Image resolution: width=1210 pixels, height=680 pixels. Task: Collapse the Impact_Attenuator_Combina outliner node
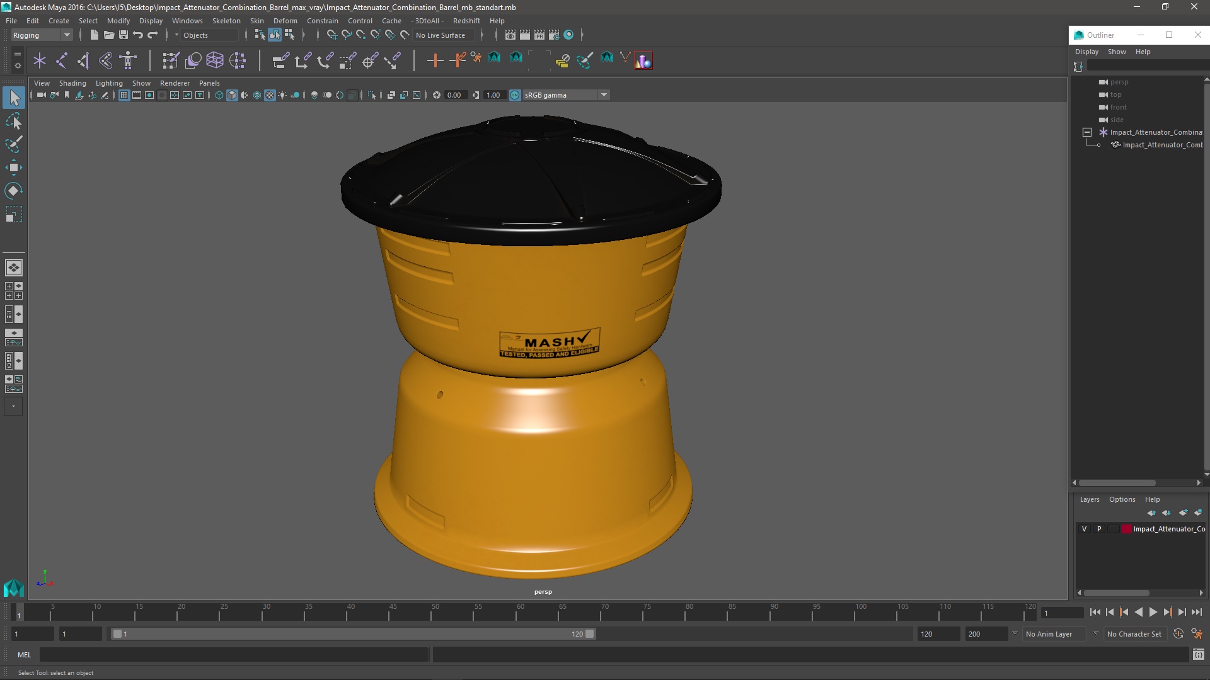(x=1087, y=132)
